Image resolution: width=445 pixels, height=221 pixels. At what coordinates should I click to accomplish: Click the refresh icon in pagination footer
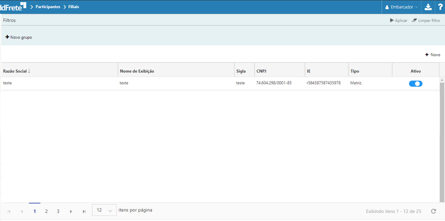[433, 211]
